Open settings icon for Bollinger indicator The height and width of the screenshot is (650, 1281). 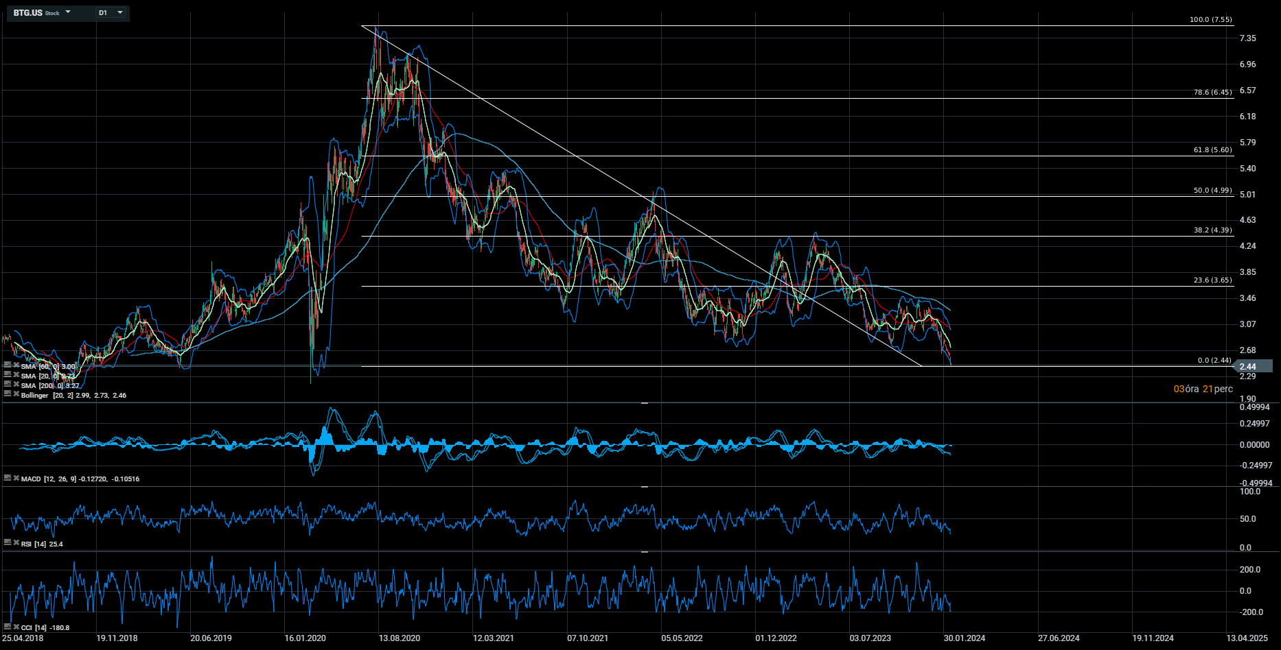[7, 394]
